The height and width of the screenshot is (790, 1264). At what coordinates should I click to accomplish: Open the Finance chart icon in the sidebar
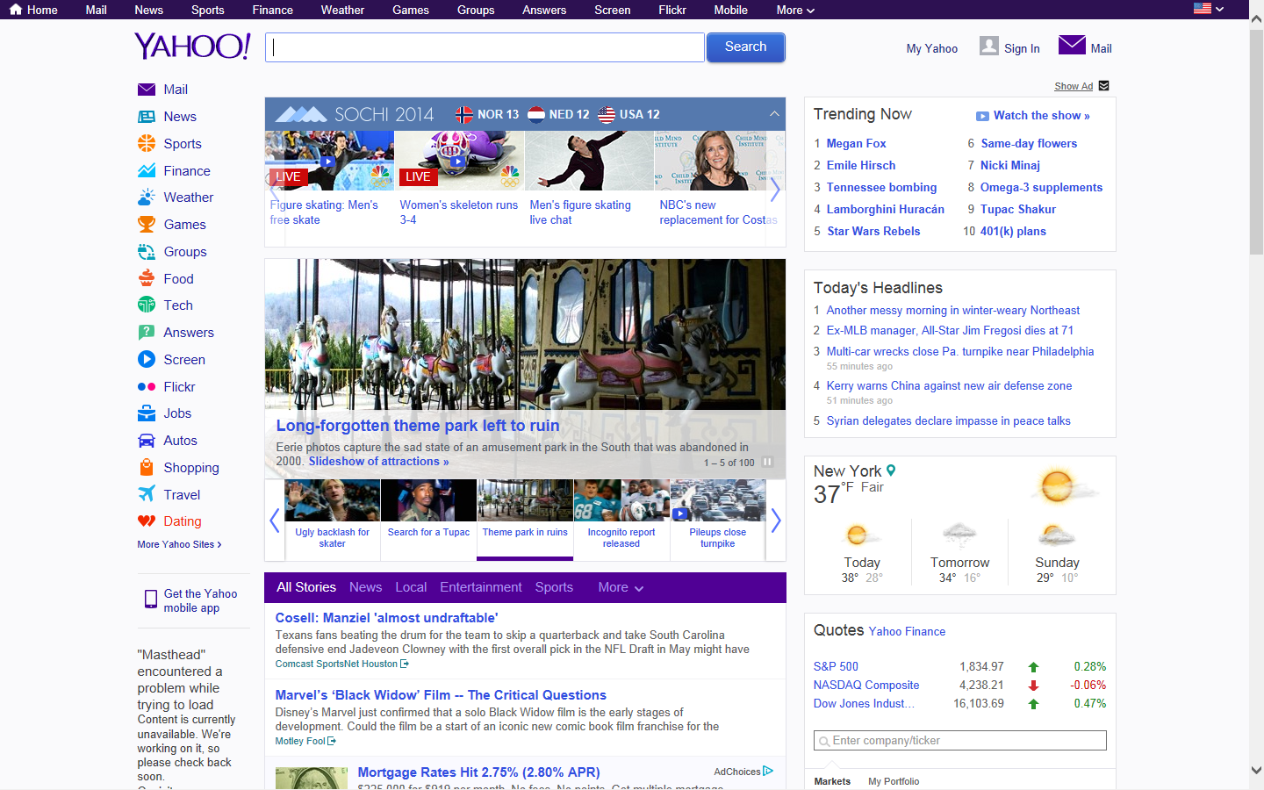coord(147,171)
